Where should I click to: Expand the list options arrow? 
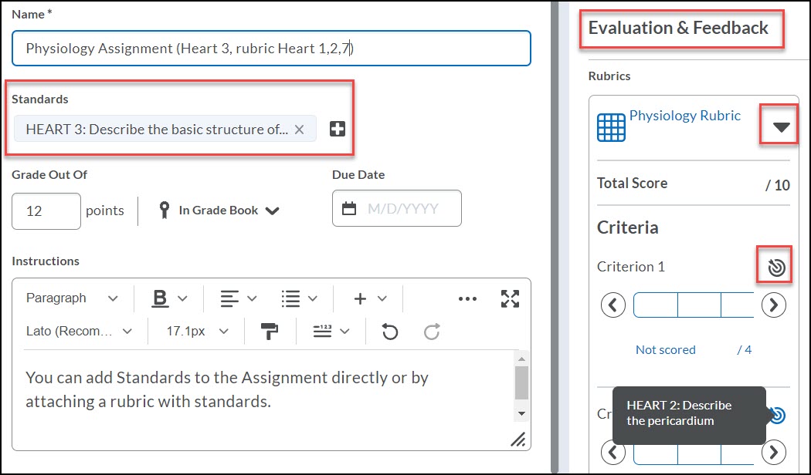[312, 298]
